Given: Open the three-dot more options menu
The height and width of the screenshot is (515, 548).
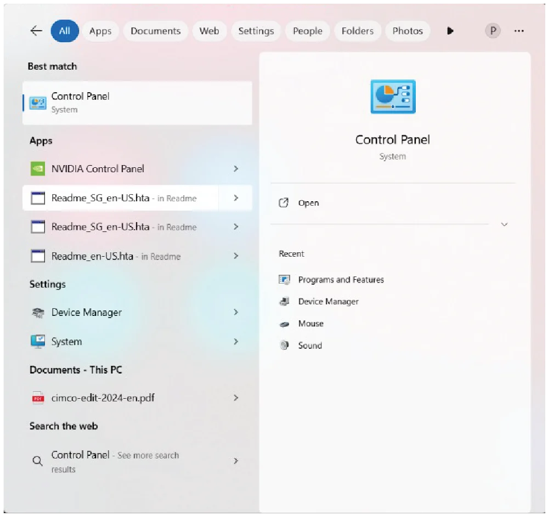Looking at the screenshot, I should click(518, 31).
